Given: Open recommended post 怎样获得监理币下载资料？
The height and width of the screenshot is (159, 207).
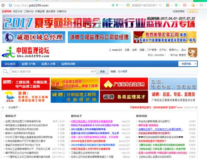Looking at the screenshot, I should (152, 141).
